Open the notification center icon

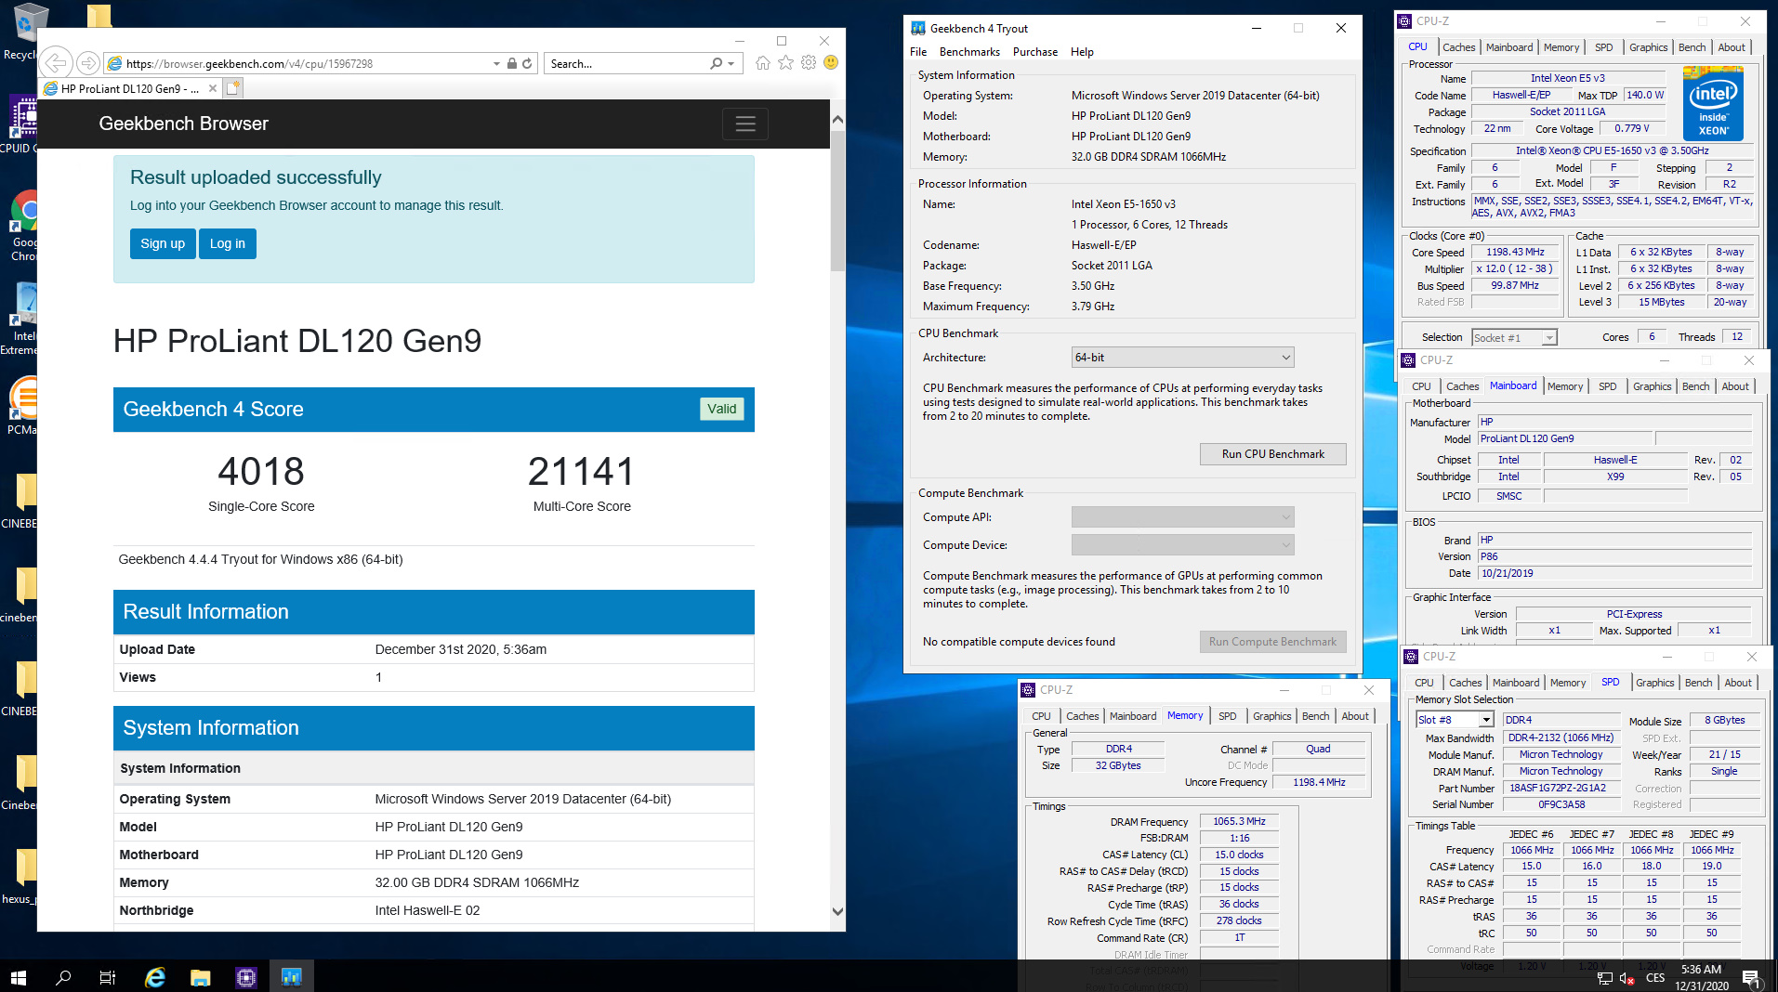point(1751,977)
